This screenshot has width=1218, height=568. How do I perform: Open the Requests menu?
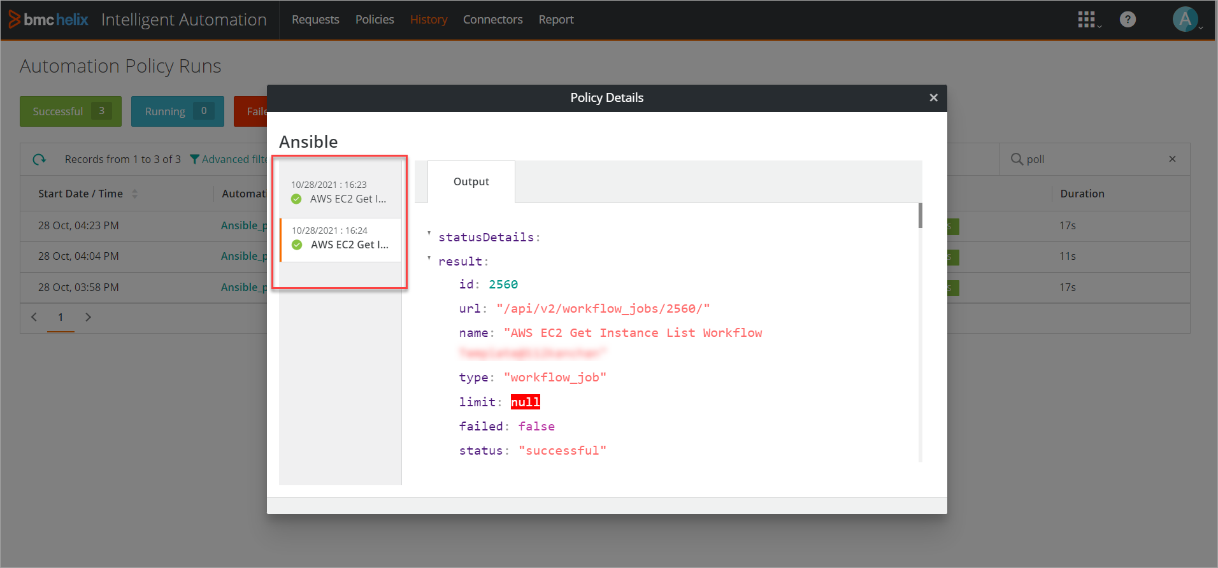[315, 20]
